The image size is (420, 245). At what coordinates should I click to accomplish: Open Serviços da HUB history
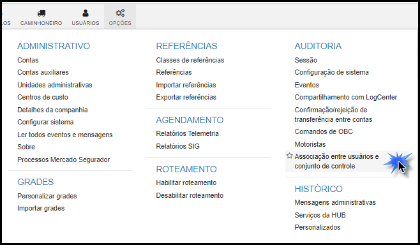(320, 215)
